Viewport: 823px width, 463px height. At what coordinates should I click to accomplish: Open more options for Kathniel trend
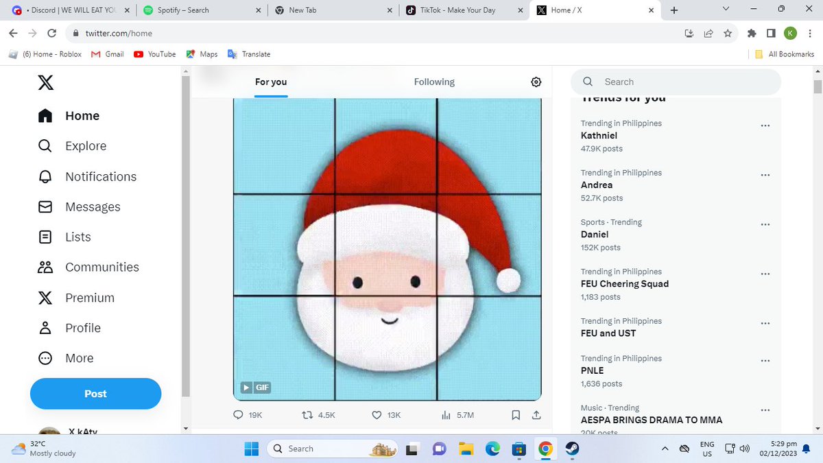765,125
